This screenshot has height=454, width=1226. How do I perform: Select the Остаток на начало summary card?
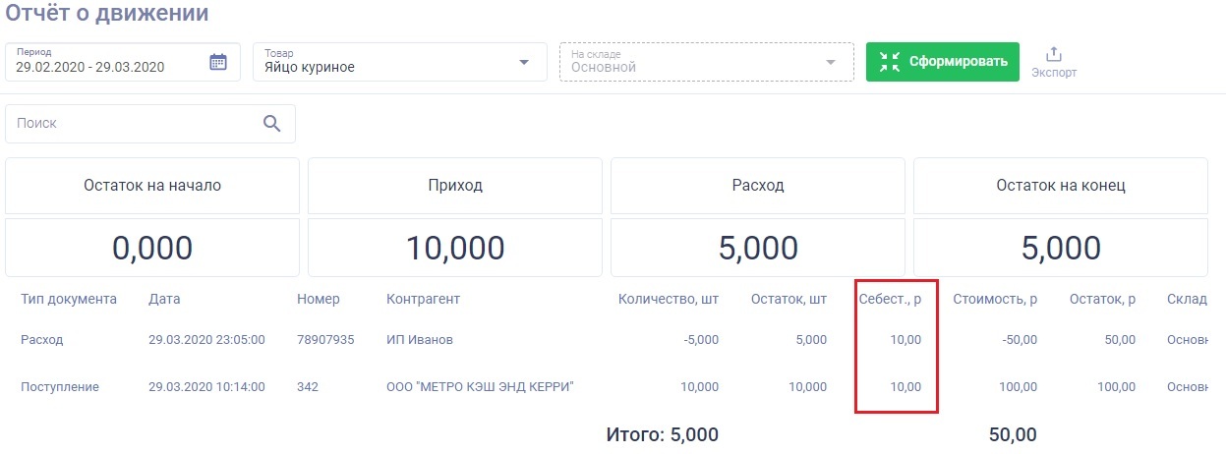point(152,186)
